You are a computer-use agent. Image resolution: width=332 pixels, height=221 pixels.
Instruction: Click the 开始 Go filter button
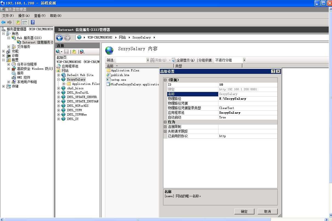pos(158,60)
